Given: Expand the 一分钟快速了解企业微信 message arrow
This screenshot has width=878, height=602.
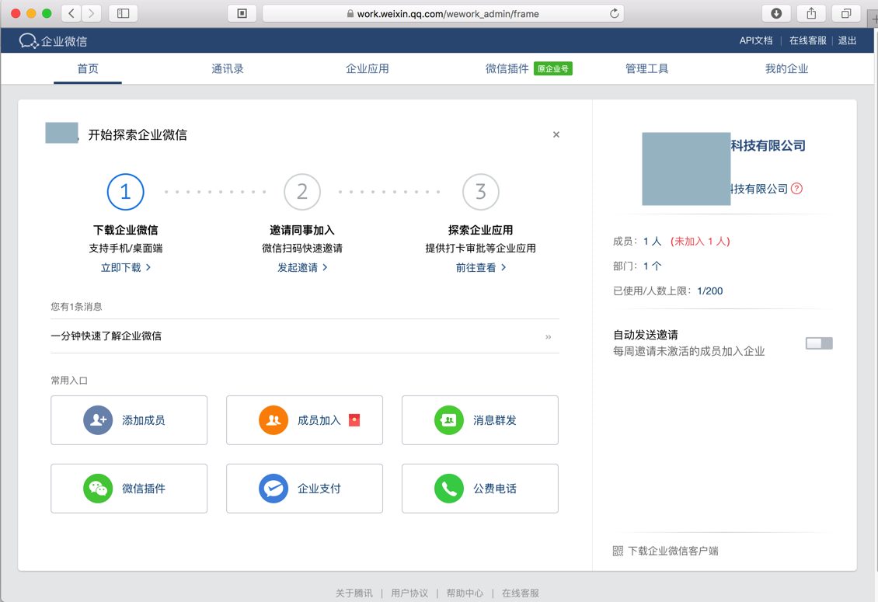Looking at the screenshot, I should point(549,336).
